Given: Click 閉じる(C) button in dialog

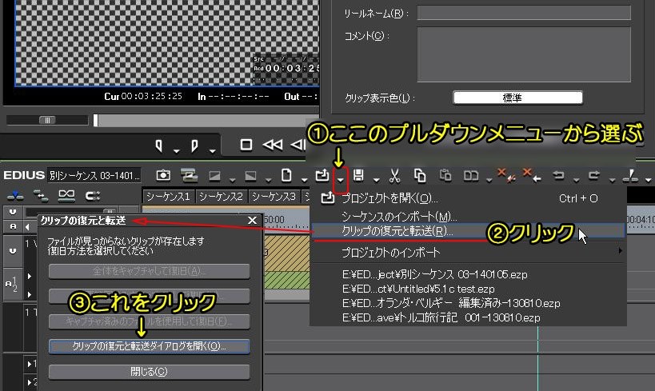Looking at the screenshot, I should [149, 371].
